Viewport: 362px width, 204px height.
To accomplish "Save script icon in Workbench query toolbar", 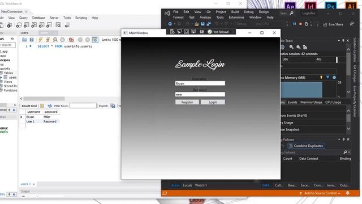I will 32,40.
